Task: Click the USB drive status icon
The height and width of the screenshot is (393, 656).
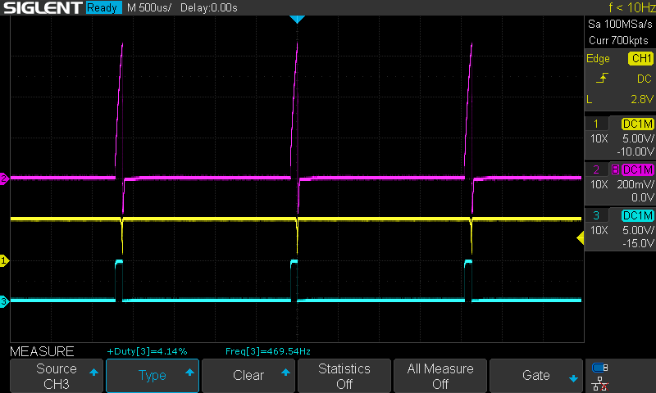Action: 599,368
